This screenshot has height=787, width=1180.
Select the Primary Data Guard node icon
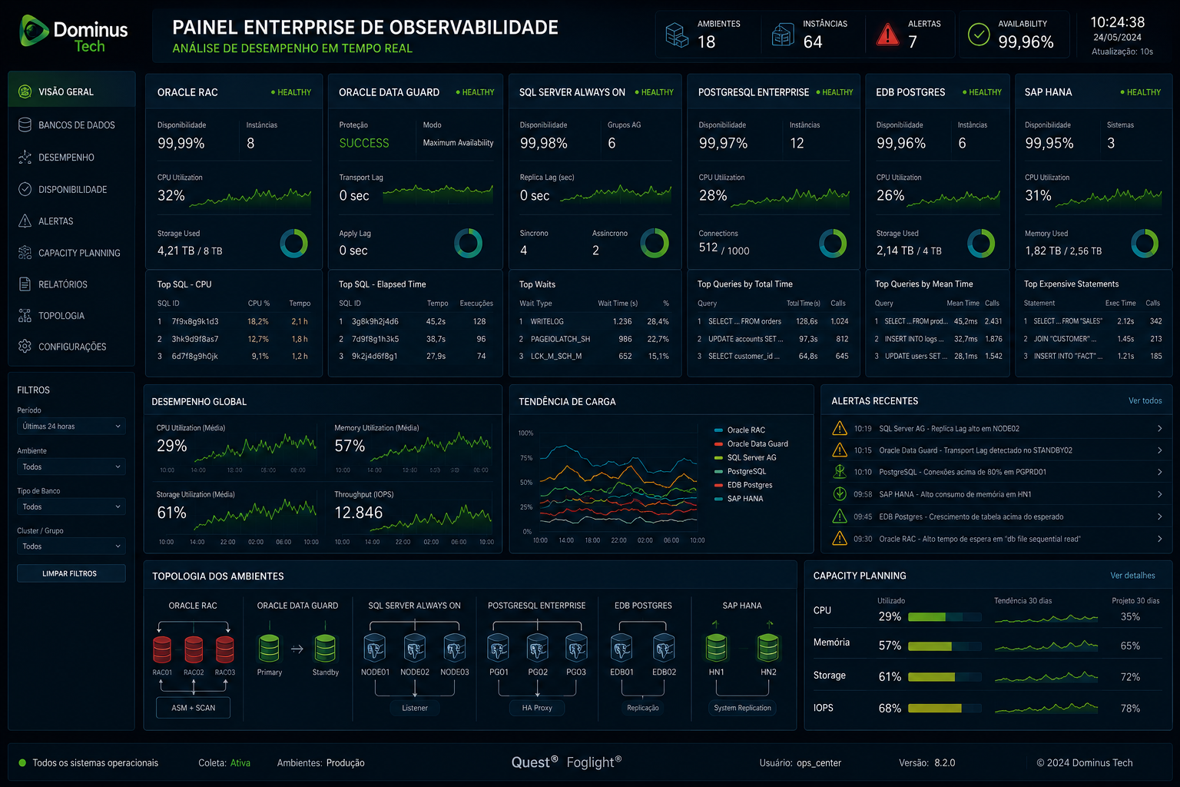(269, 648)
